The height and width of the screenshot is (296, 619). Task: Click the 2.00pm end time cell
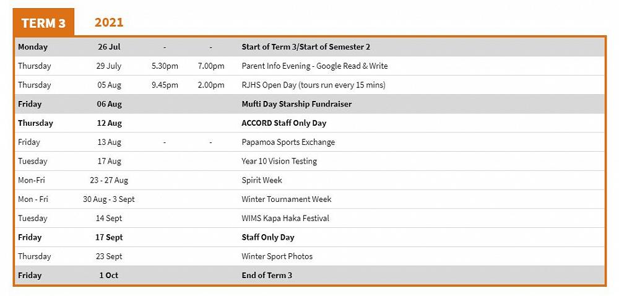click(211, 85)
